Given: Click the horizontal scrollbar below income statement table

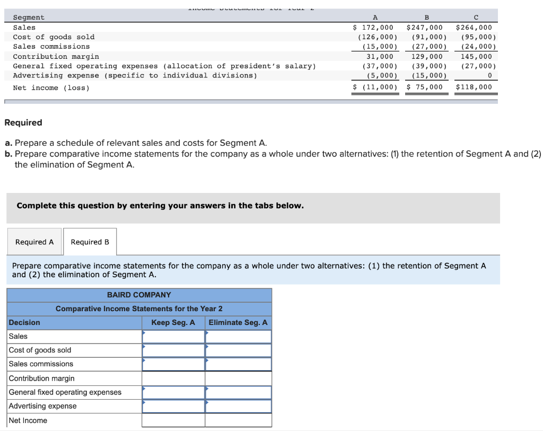Looking at the screenshot, I should (x=251, y=102).
